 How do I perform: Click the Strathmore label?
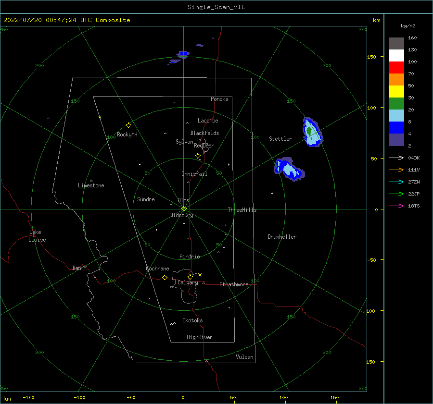pyautogui.click(x=234, y=284)
